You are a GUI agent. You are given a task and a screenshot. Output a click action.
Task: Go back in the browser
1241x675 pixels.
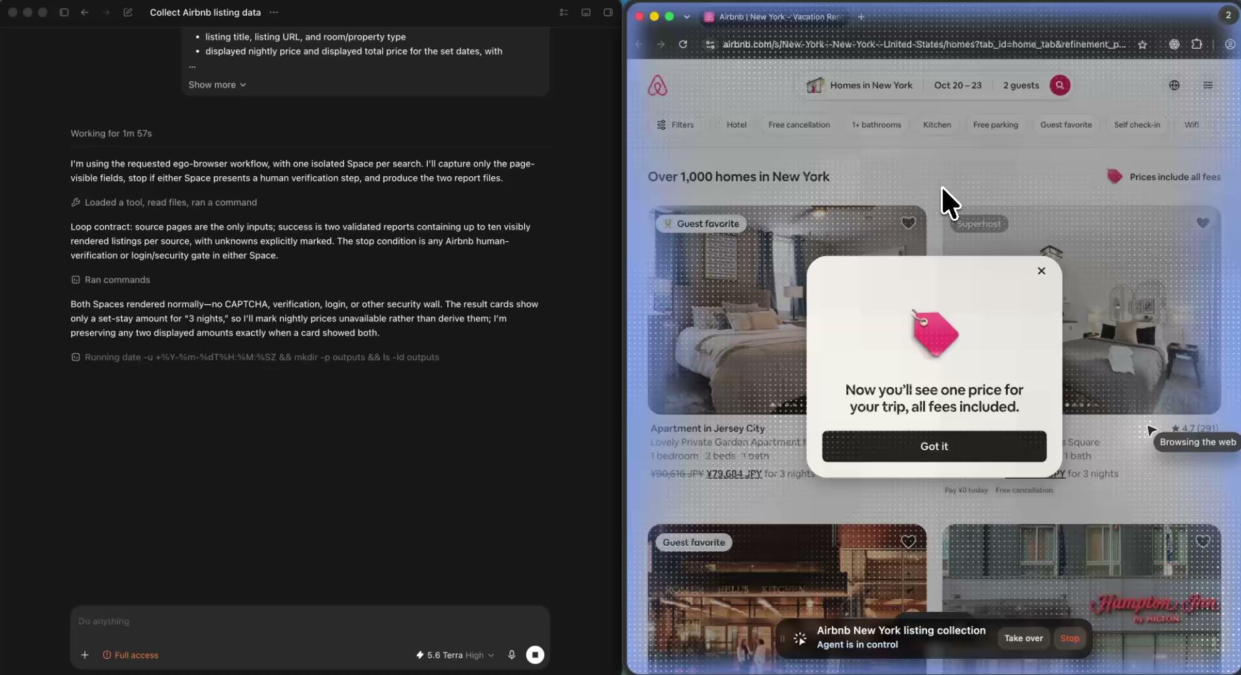tap(639, 44)
